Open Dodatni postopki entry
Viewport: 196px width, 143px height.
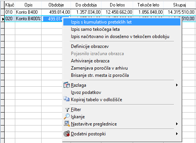pos(122,134)
